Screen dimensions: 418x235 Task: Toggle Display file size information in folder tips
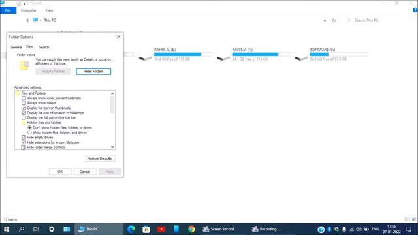coord(24,113)
